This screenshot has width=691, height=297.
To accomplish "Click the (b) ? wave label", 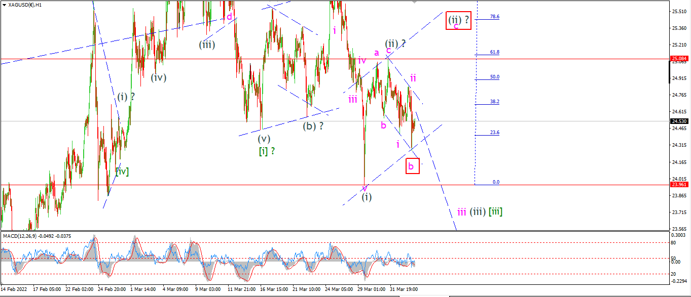I will point(313,126).
